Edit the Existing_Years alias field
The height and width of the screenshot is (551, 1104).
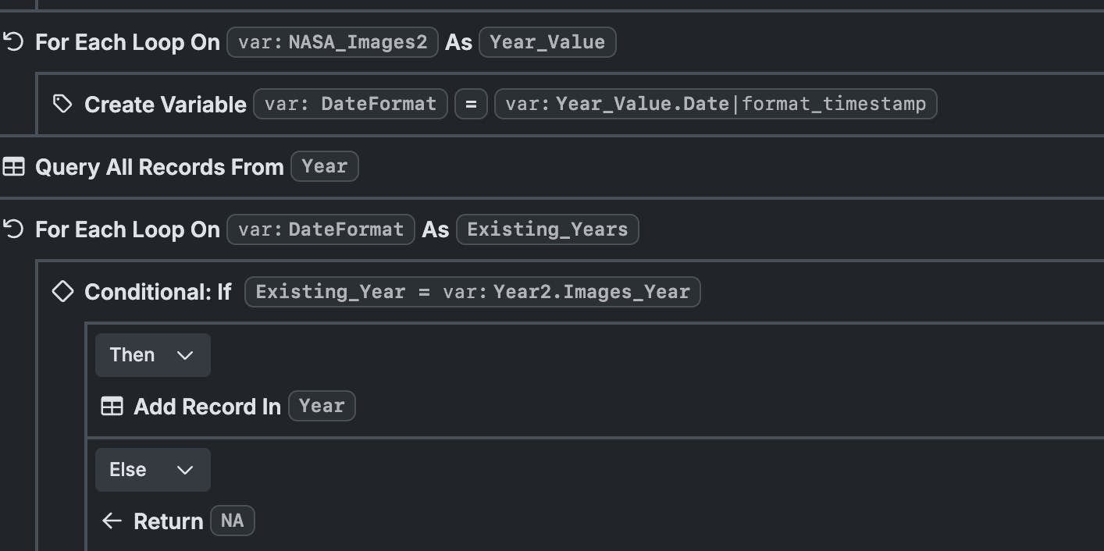point(547,229)
